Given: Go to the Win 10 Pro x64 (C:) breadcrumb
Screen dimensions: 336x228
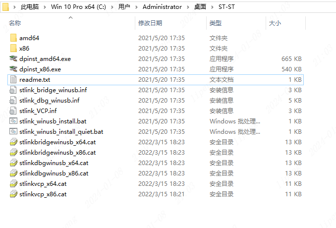Looking at the screenshot, I should 78,7.
